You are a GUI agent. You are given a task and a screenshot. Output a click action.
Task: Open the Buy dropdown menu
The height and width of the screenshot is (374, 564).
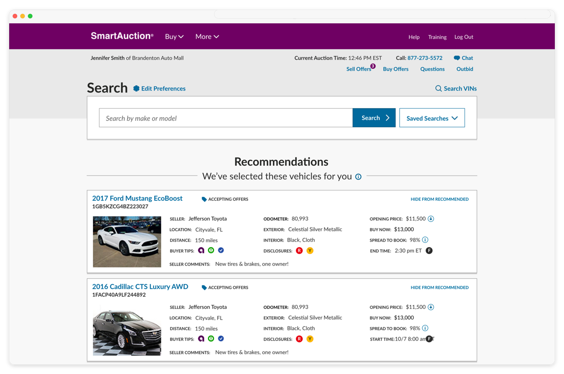point(174,36)
